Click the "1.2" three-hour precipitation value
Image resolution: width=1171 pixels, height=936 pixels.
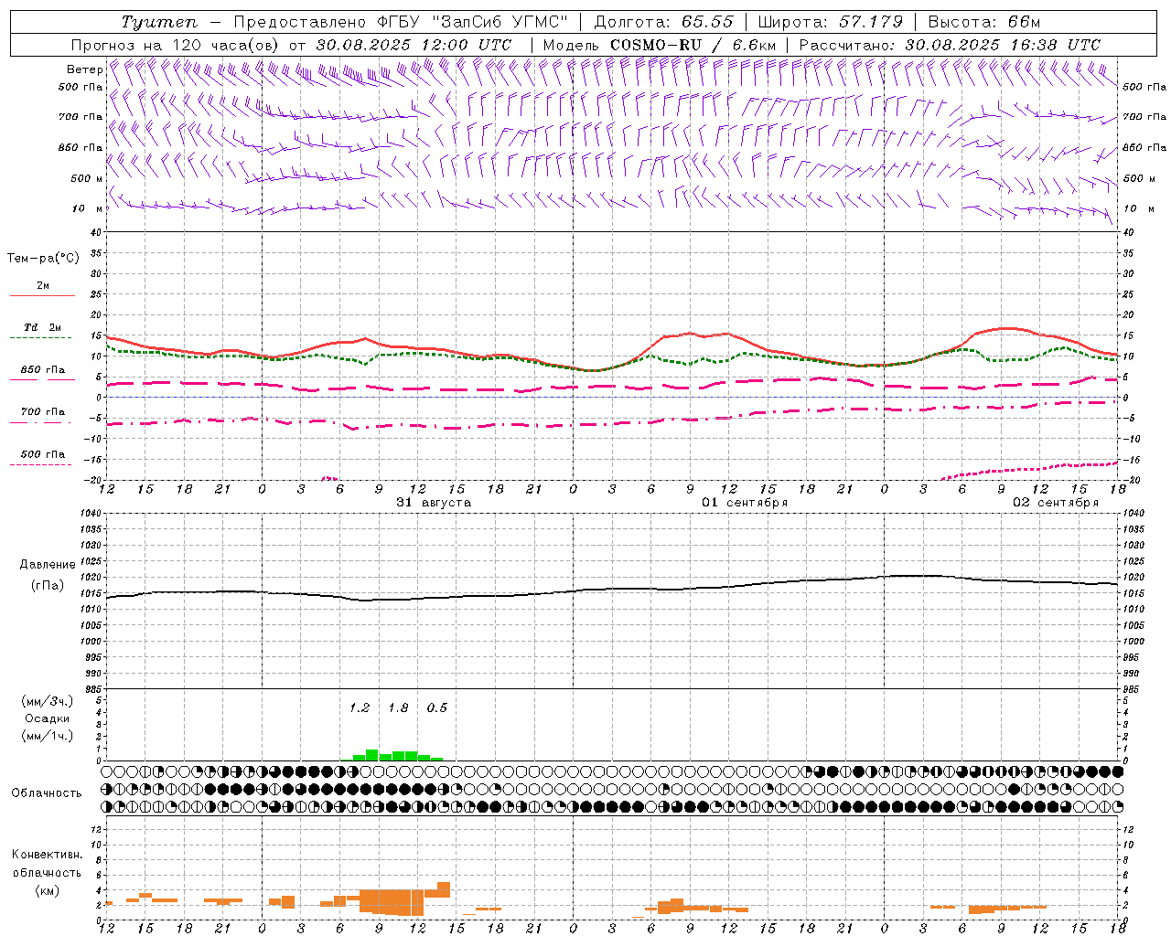click(x=360, y=708)
